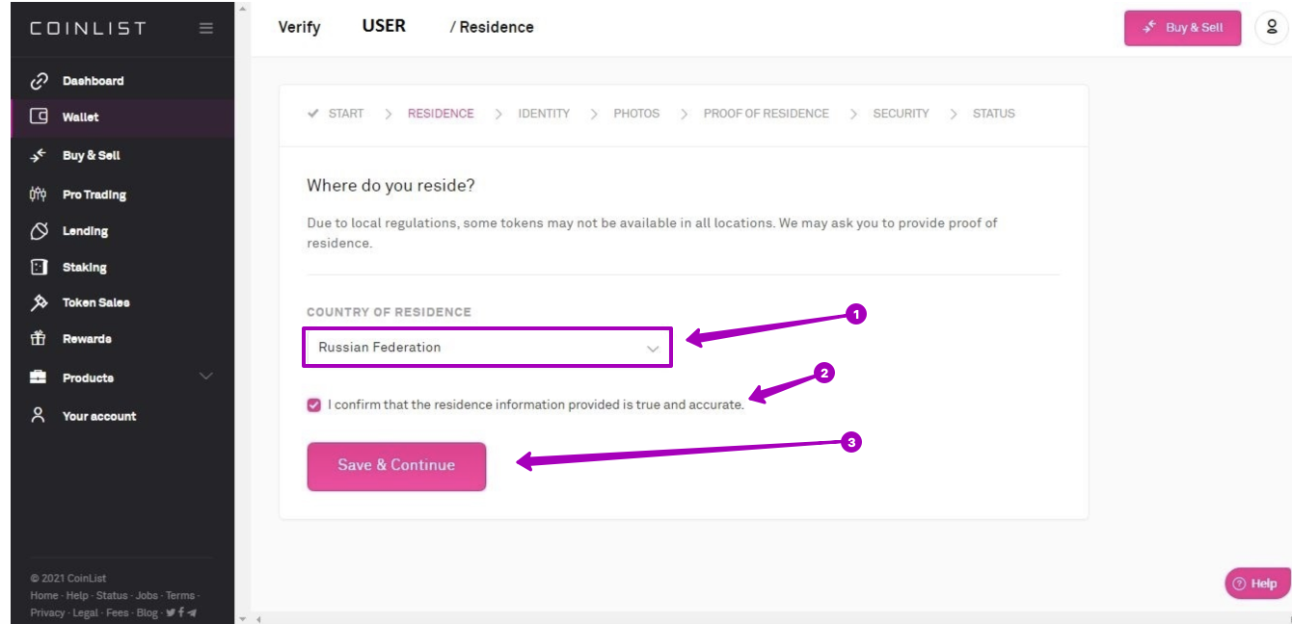Click the Lending icon in sidebar

pos(40,231)
